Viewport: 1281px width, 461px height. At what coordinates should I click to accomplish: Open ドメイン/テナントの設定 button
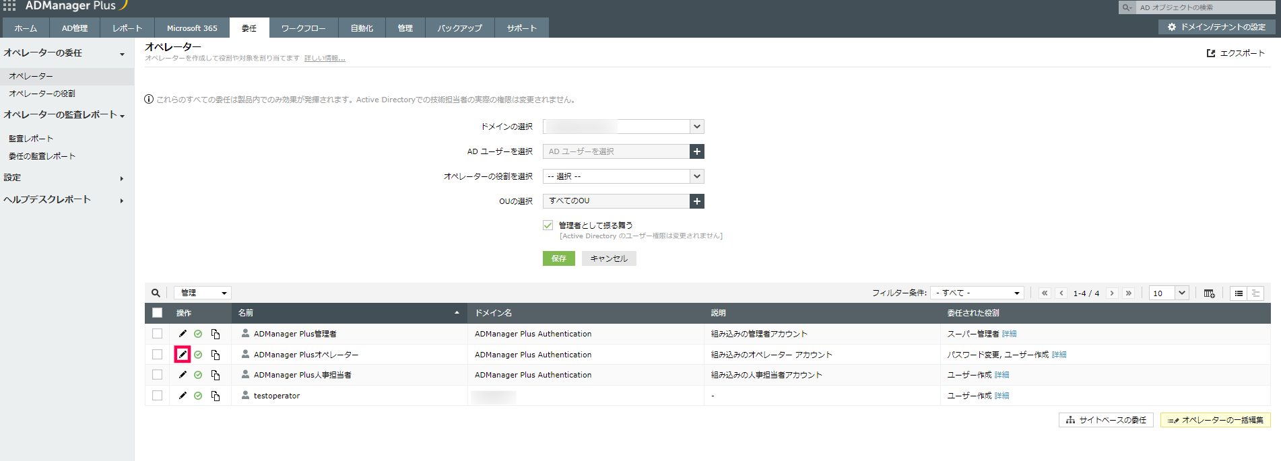1217,27
